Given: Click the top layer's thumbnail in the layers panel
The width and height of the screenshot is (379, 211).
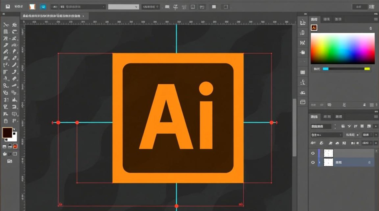Looking at the screenshot, I should click(x=328, y=153).
